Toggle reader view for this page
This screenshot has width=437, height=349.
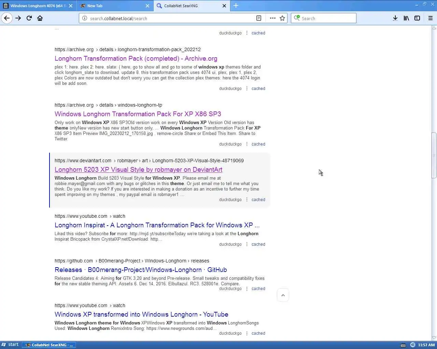259,18
